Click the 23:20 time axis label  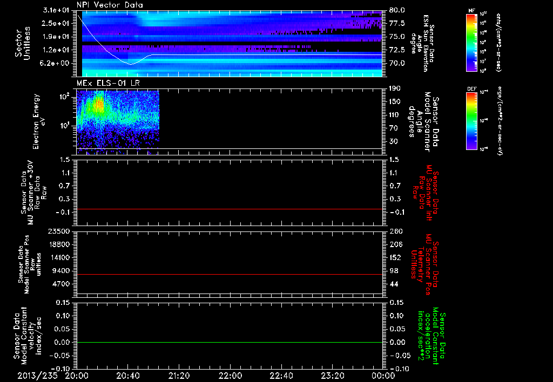coord(333,375)
